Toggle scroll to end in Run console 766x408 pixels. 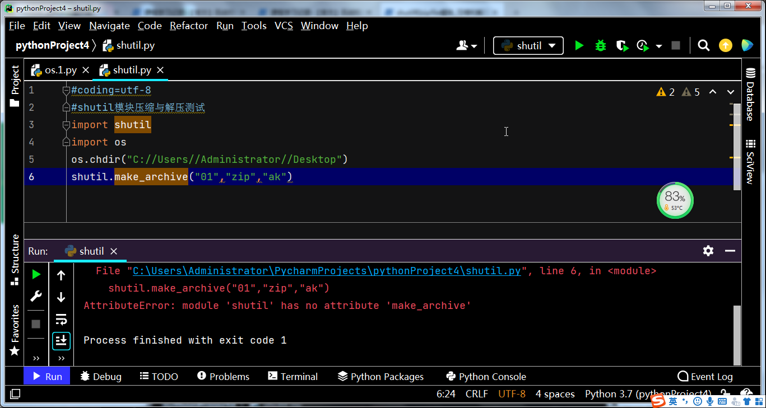click(61, 340)
